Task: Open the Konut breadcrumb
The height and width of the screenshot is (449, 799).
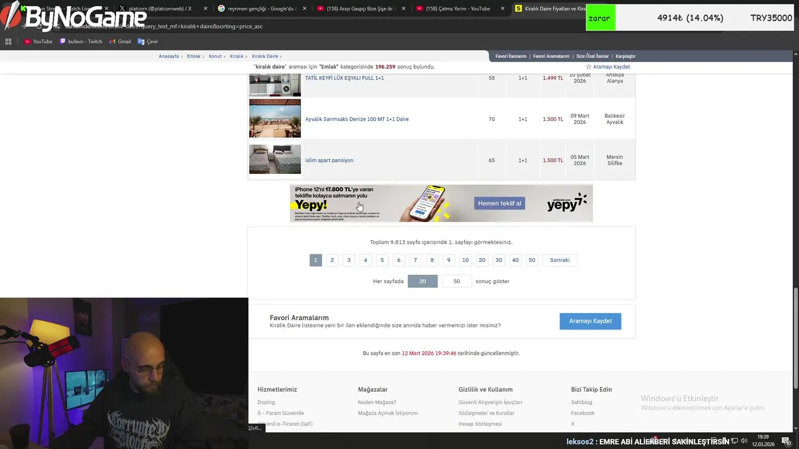Action: click(x=215, y=56)
